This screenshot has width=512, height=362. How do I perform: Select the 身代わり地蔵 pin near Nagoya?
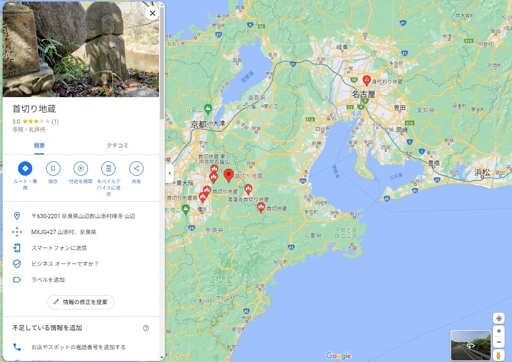[x=367, y=81]
